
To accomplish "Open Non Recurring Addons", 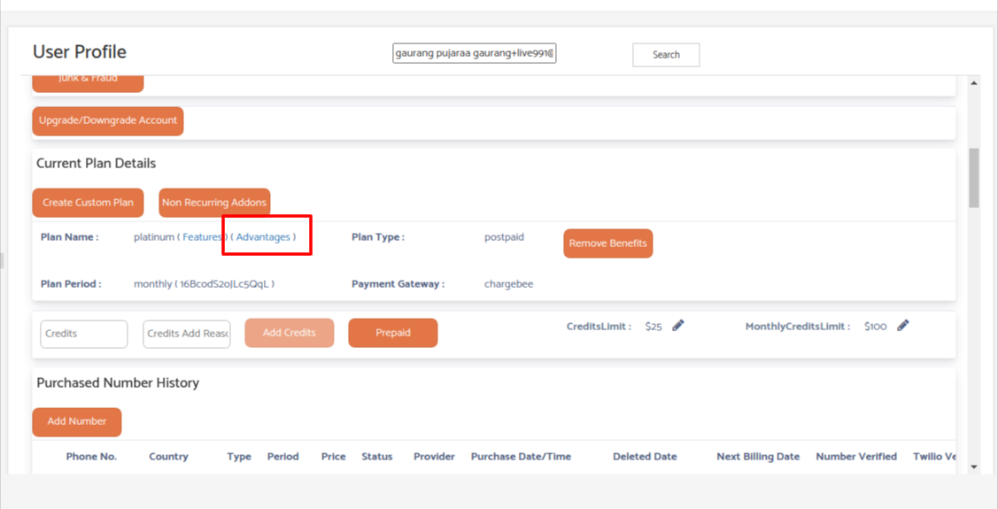I will (x=214, y=203).
